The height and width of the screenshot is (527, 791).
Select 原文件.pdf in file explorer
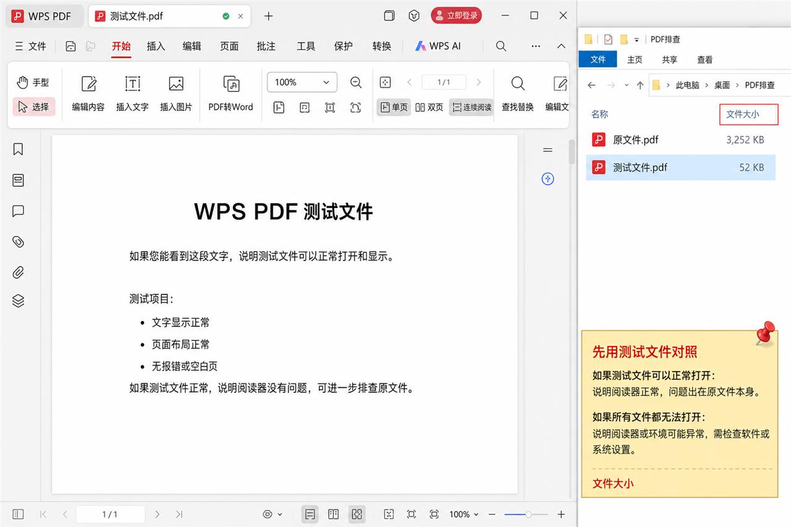680,140
